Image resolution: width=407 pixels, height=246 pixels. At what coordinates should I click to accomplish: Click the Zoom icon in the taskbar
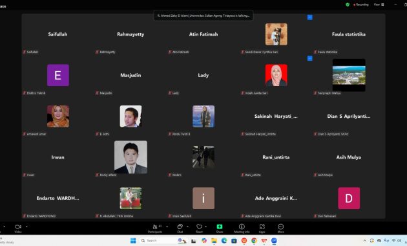(274, 241)
